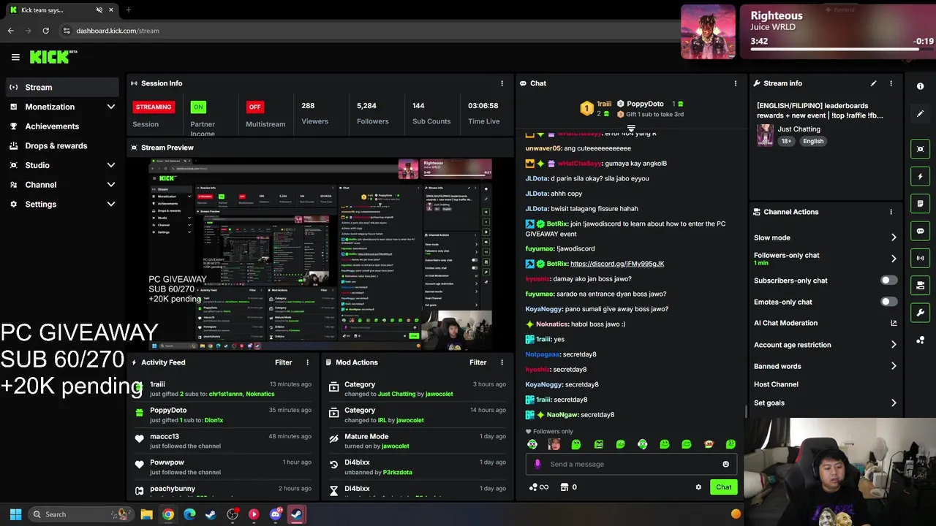The height and width of the screenshot is (526, 936).
Task: Click the camera channel actions widget icon in sidebar
Action: 920,285
